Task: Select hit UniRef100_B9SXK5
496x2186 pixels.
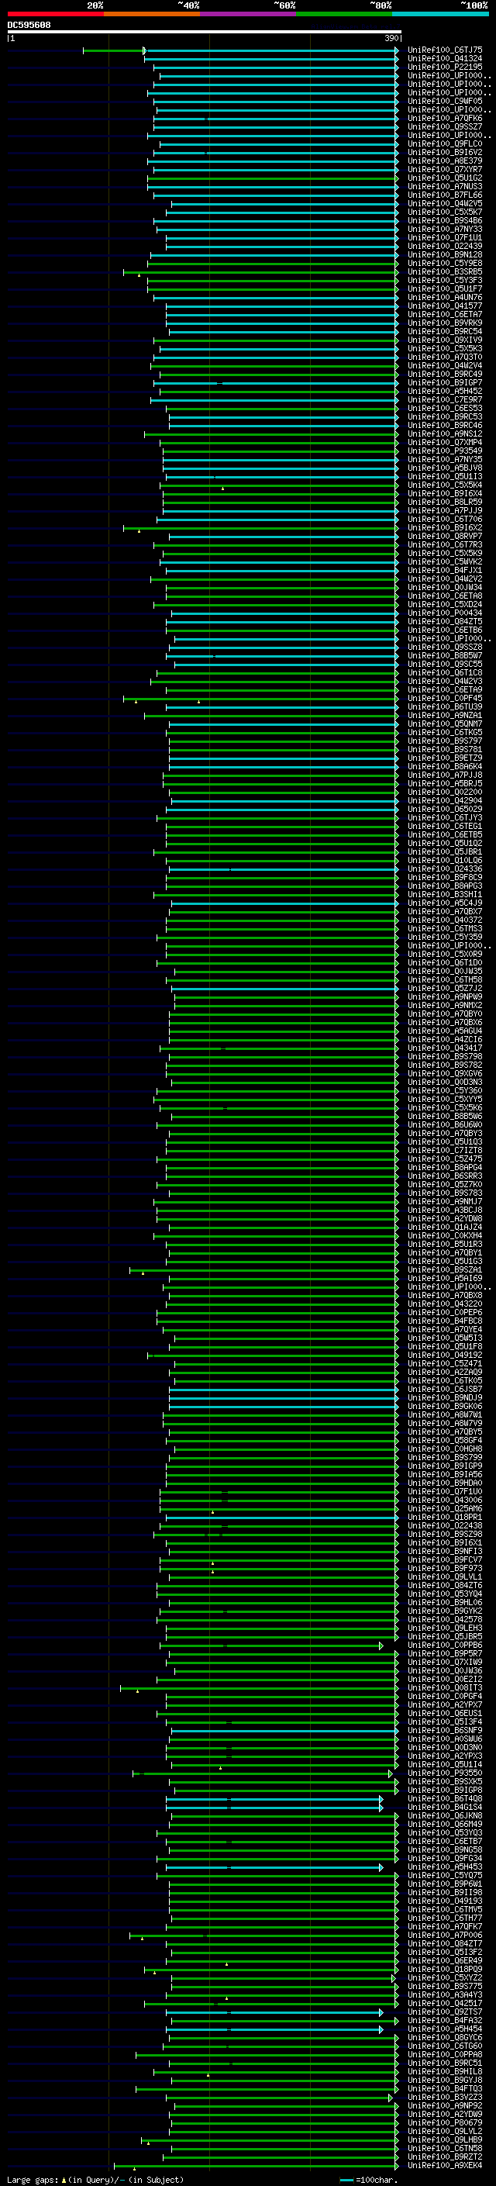Action: coord(445,1781)
